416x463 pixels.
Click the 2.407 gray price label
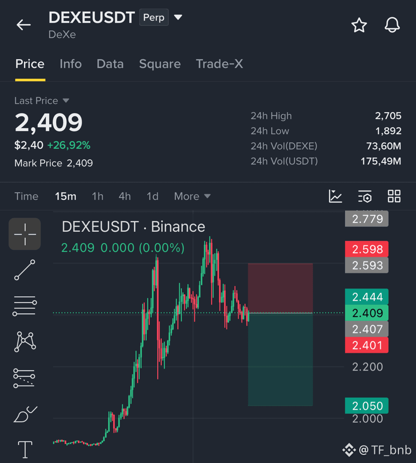tap(367, 329)
